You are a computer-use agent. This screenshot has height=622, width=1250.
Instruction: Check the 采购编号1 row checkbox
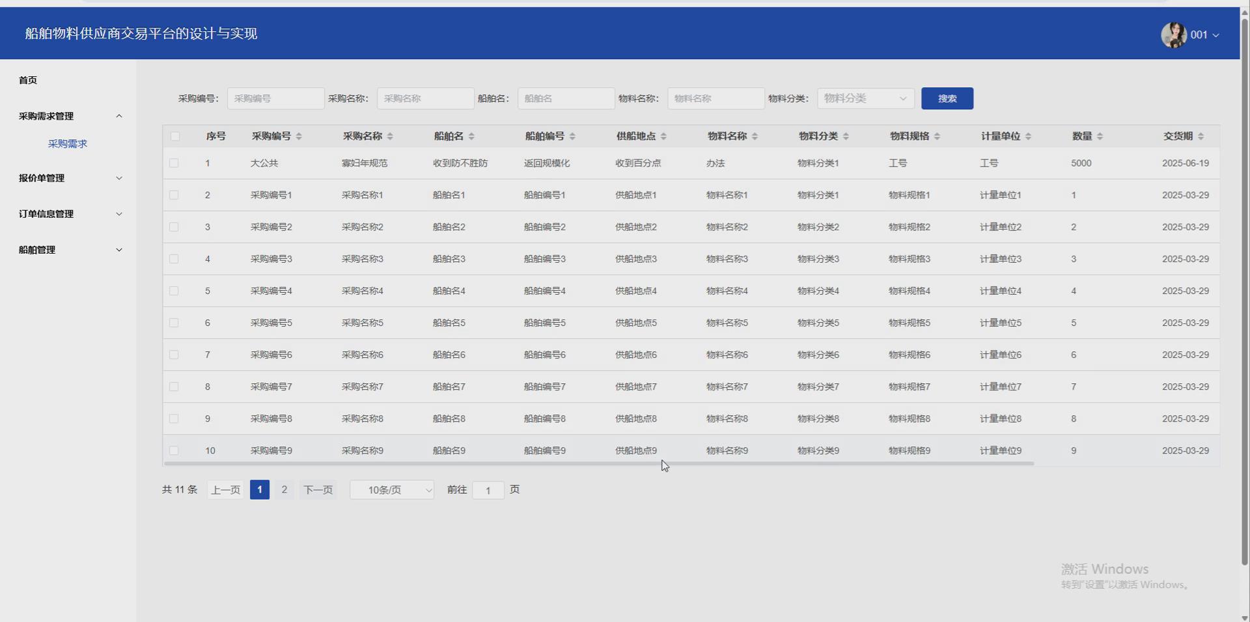coord(174,195)
